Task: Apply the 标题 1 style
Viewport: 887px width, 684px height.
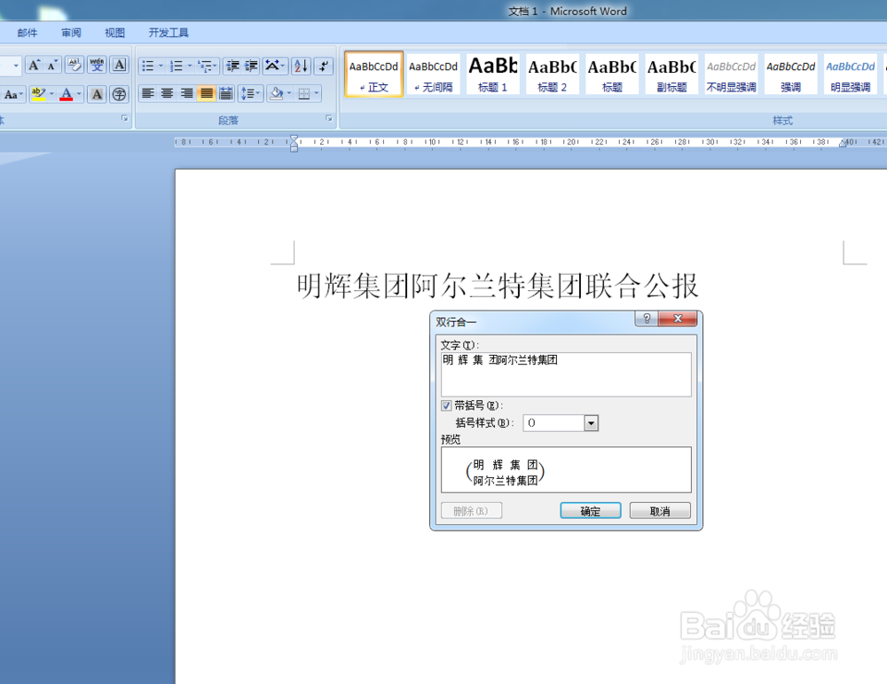Action: (492, 75)
